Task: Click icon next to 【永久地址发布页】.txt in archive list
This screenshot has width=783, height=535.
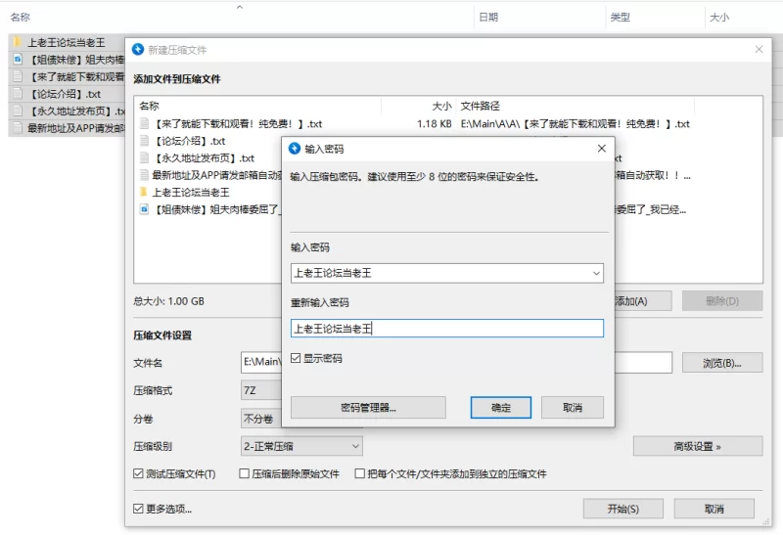Action: pyautogui.click(x=144, y=157)
